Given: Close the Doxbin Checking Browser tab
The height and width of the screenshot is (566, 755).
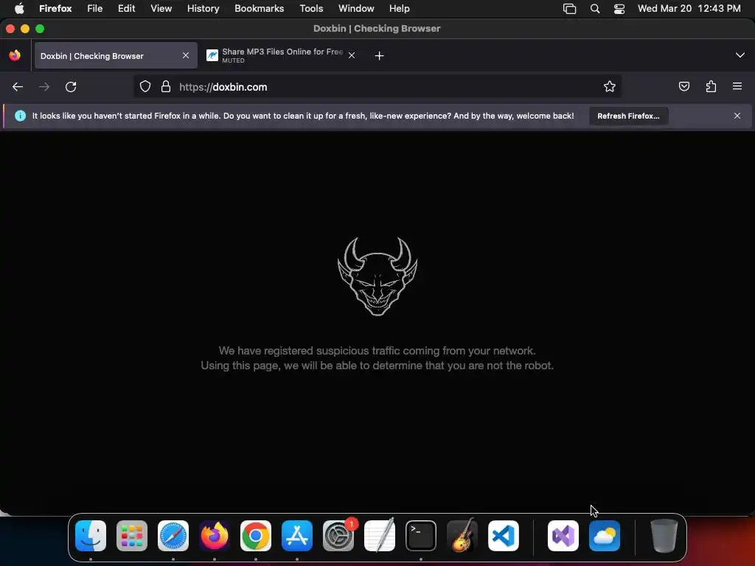Looking at the screenshot, I should [x=186, y=55].
